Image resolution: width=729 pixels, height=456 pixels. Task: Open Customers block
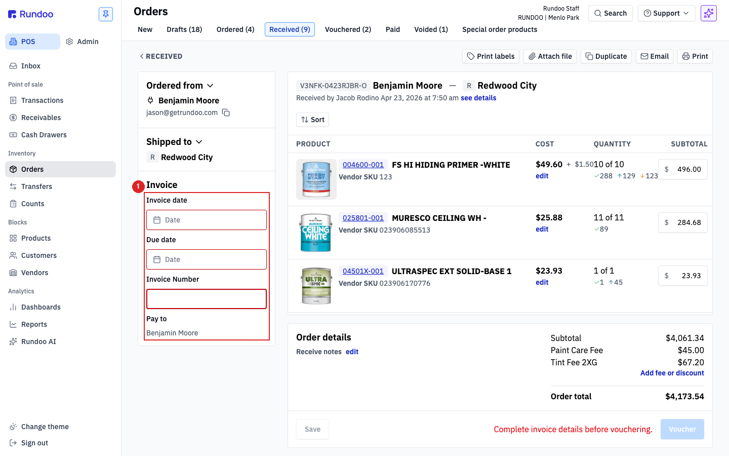[61, 255]
